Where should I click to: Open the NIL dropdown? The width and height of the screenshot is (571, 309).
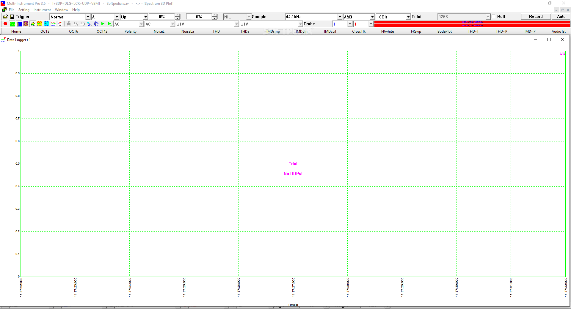pos(249,17)
